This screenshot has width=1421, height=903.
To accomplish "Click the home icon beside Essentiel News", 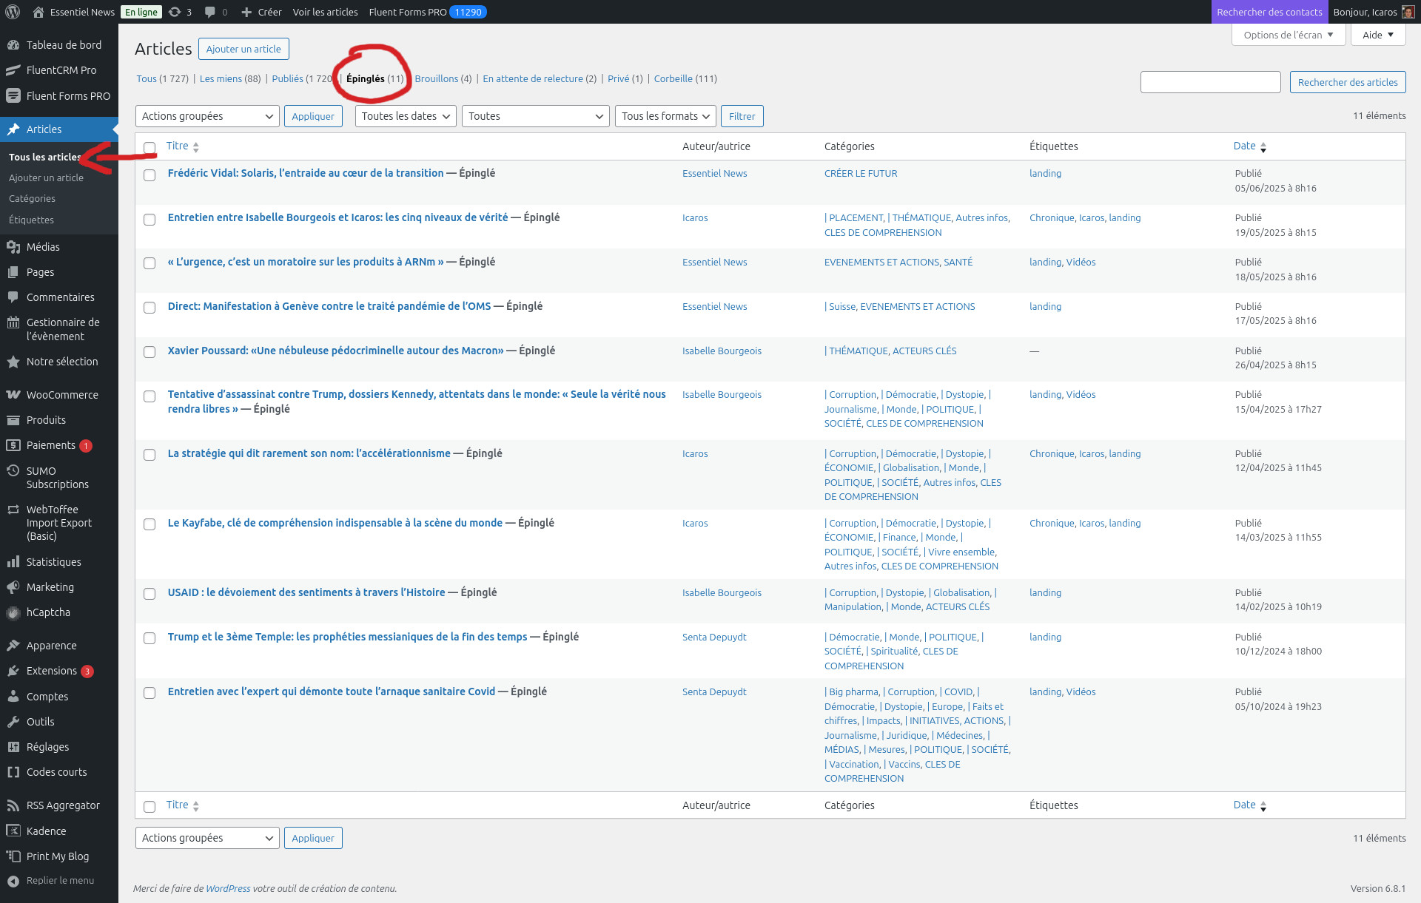I will coord(38,12).
